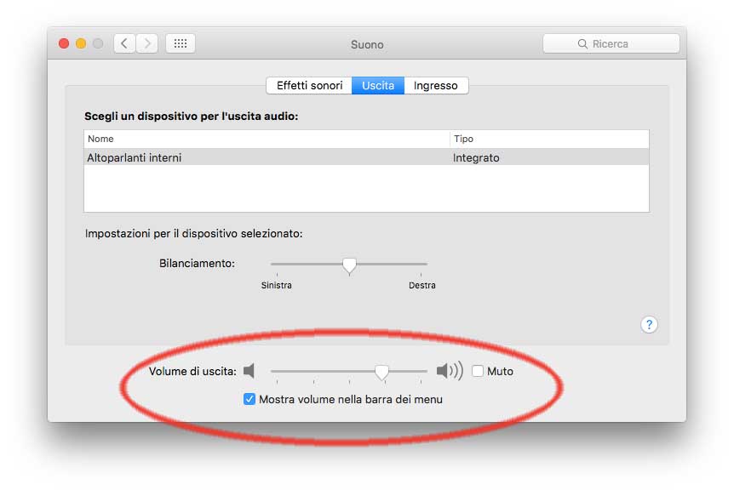Click the Integrato type cell

click(476, 158)
